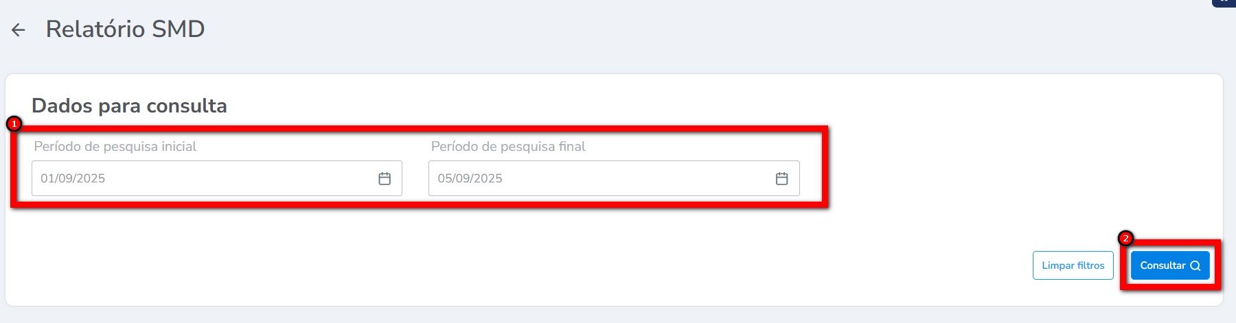This screenshot has height=323, width=1236.
Task: Run the query with the Consultar button
Action: pyautogui.click(x=1169, y=265)
